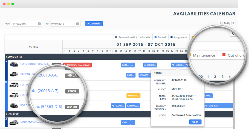Go to next period arrow beside Today
This screenshot has height=129, width=249.
click(233, 23)
